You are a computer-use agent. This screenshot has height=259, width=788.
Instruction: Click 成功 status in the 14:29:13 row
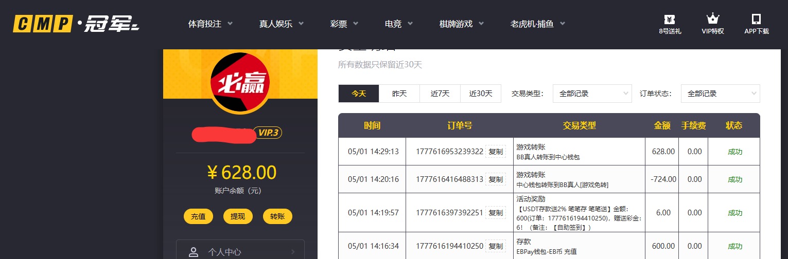[735, 152]
